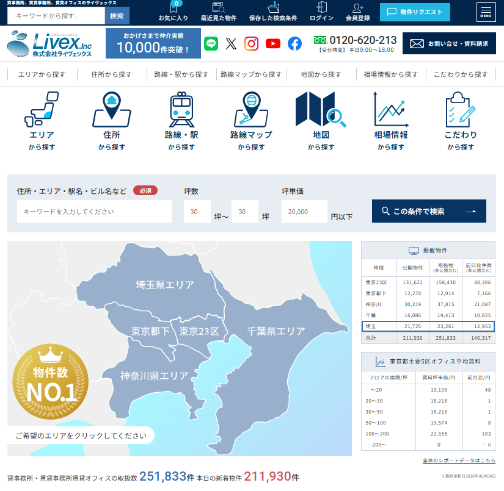Click the 50〜100 floor area row
The image size is (504, 491).
pos(428,423)
